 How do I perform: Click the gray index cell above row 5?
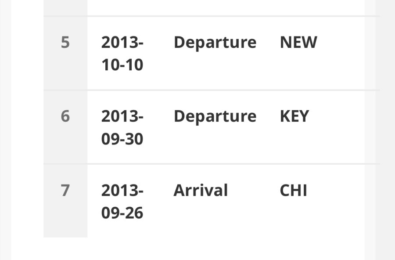click(x=65, y=7)
